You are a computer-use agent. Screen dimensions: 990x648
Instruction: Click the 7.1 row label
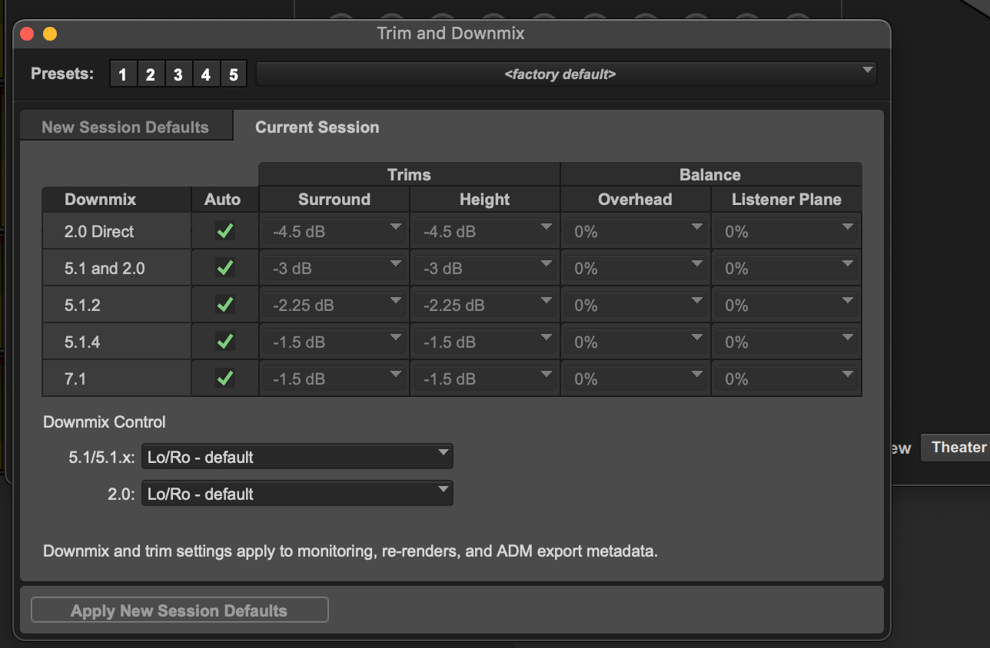(x=75, y=379)
